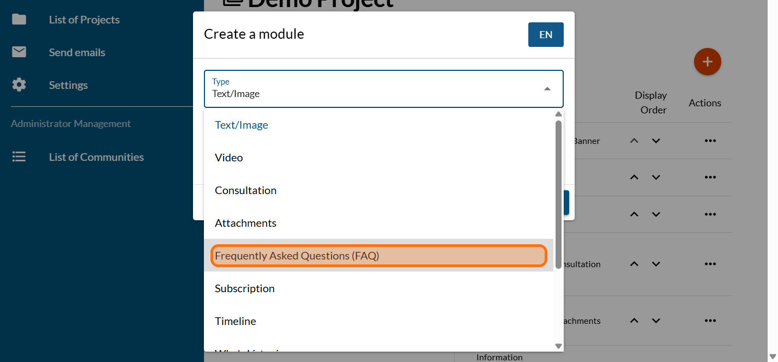This screenshot has height=362, width=778.
Task: Click the orange plus add button
Action: [707, 62]
